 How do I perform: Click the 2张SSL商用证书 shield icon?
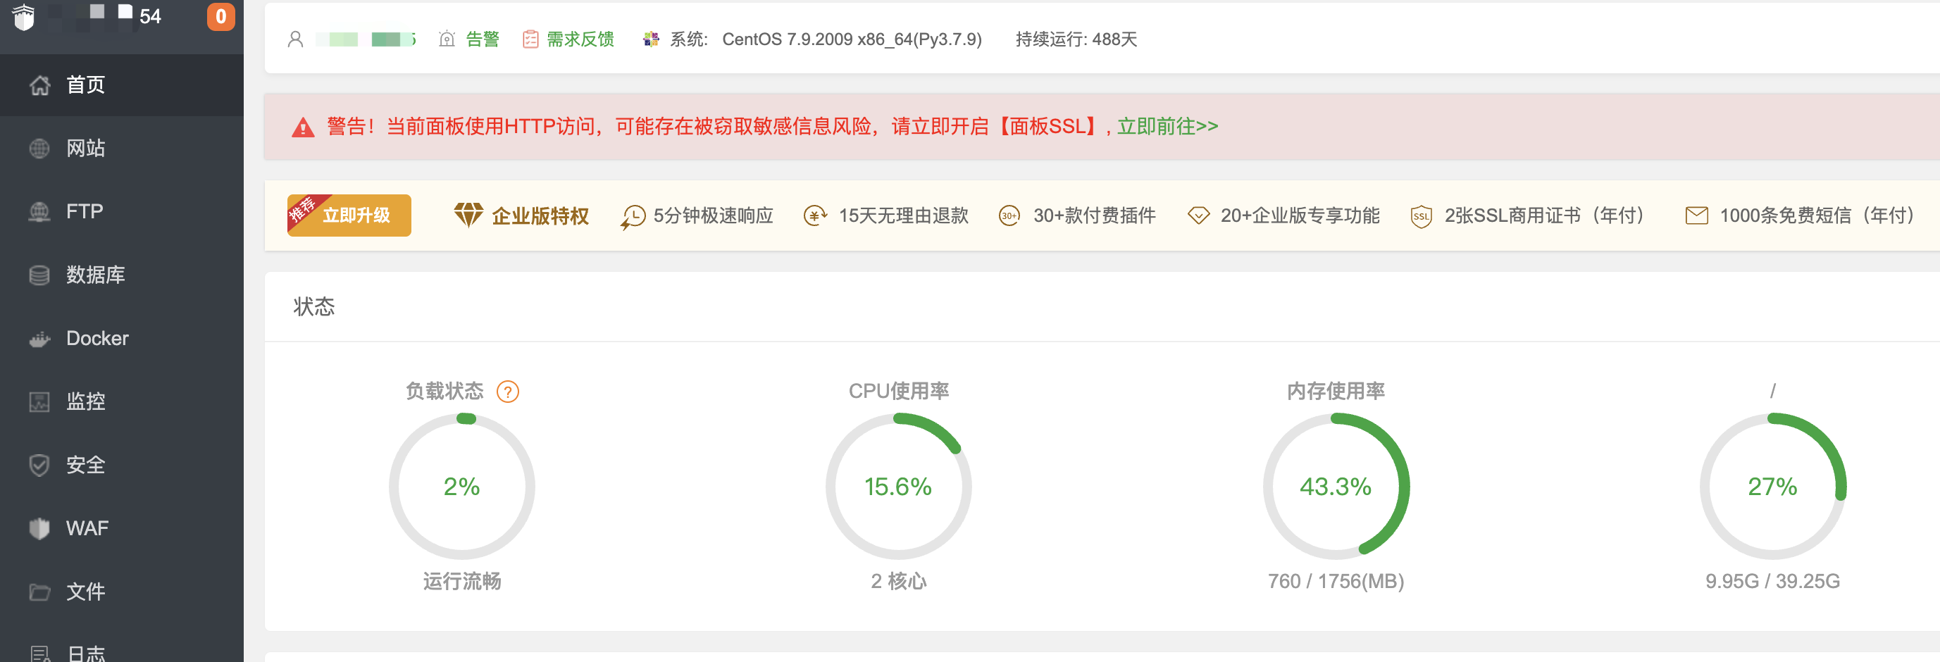click(x=1420, y=217)
